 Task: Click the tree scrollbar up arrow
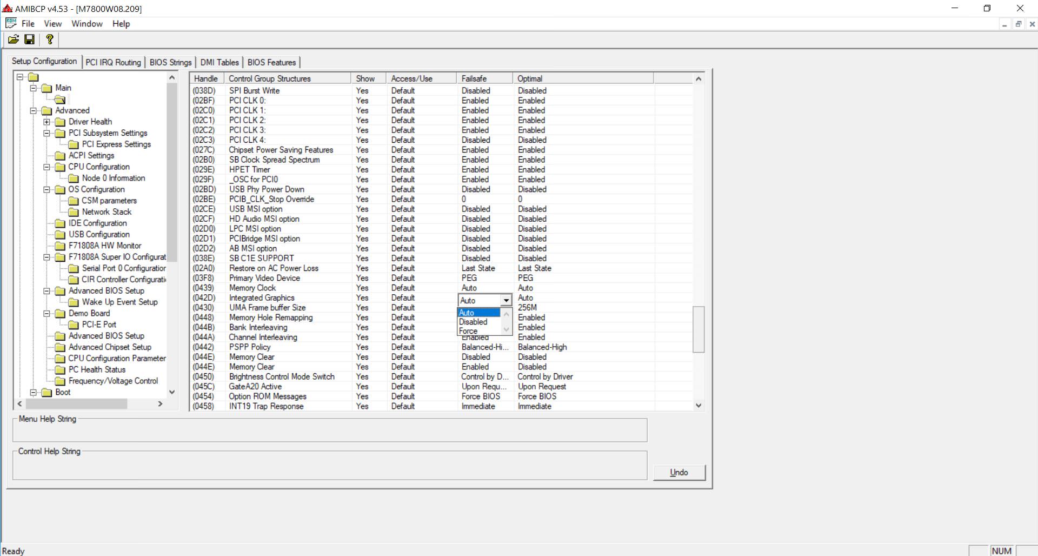click(x=172, y=77)
